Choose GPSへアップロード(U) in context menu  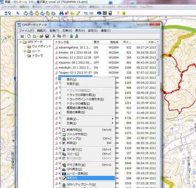[x=88, y=185]
